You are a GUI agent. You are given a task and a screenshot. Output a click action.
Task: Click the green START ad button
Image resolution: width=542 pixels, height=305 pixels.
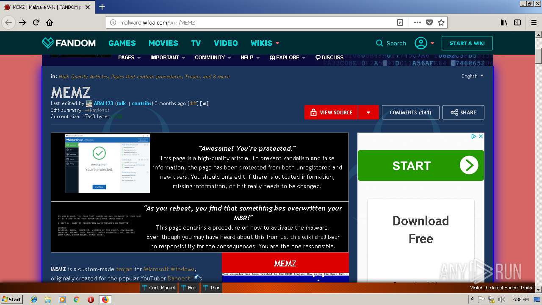pos(421,165)
